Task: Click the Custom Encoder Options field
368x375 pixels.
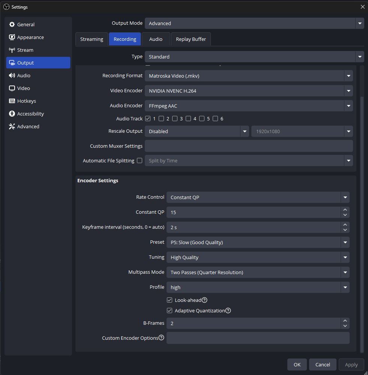Action: (258, 338)
